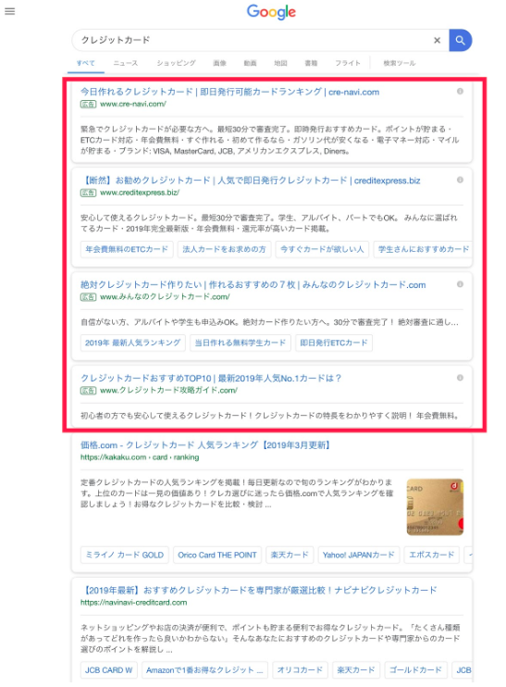
Task: Open info icon on クレジットカードおすすめTOP10 ad
Action: [460, 378]
